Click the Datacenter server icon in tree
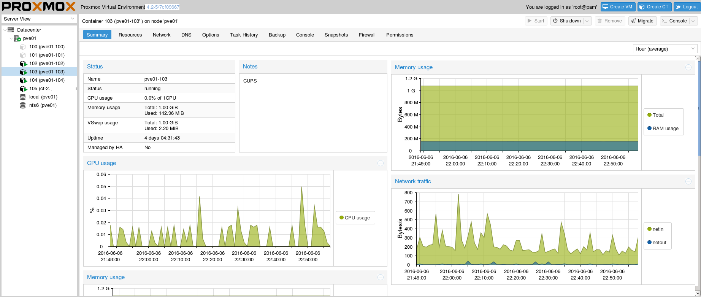The height and width of the screenshot is (297, 701). (11, 30)
